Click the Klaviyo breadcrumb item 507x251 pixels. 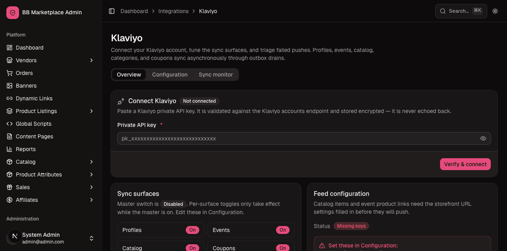click(x=208, y=11)
